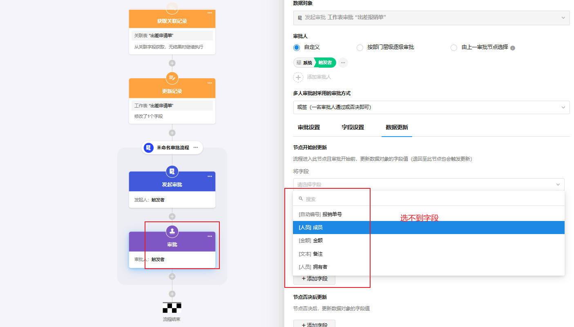Collapse the 请选择字段 field dropdown
This screenshot has width=574, height=327.
[x=429, y=184]
